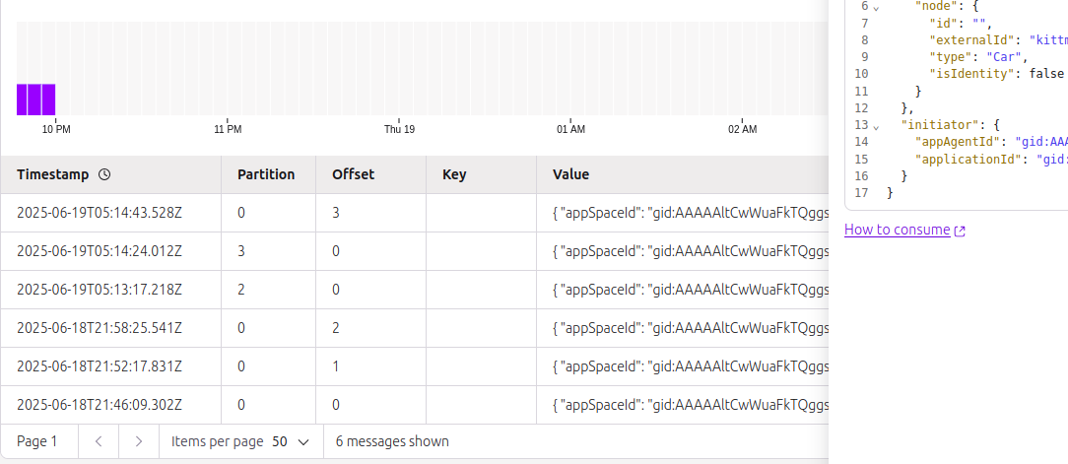Go to the next page arrow
Image resolution: width=1068 pixels, height=464 pixels.
point(139,441)
